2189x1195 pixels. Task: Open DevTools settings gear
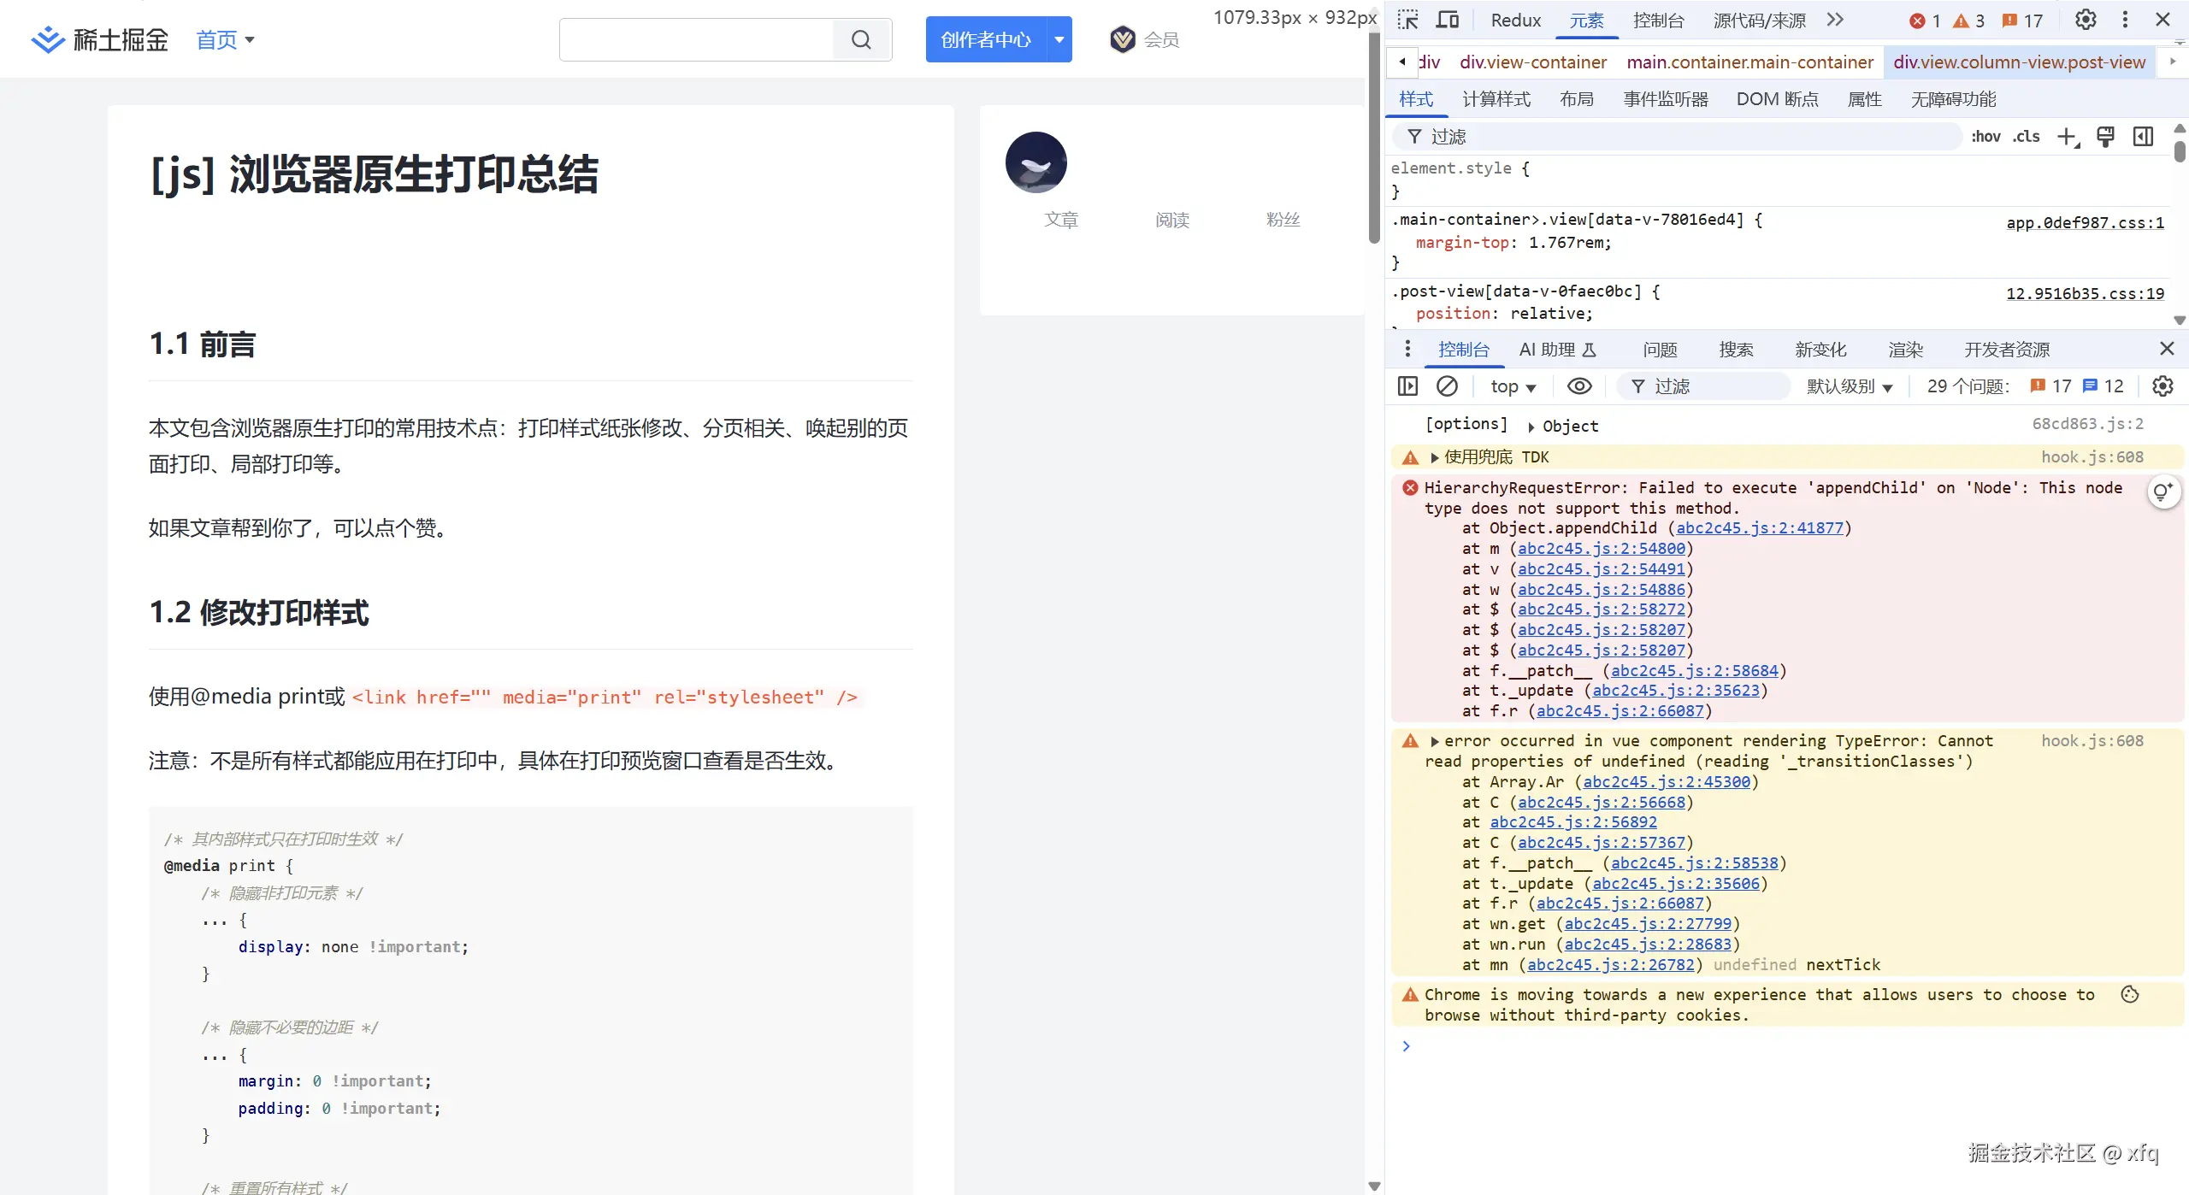click(2086, 19)
